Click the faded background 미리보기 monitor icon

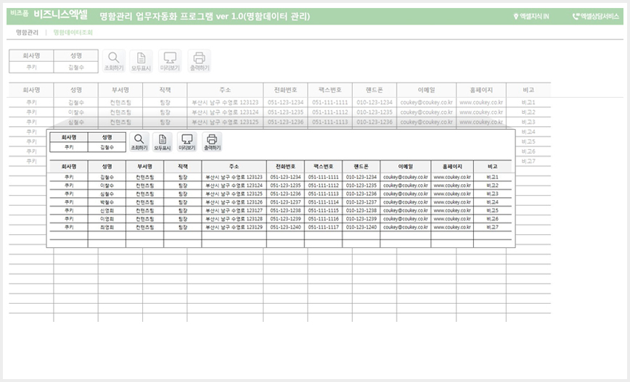[x=170, y=61]
